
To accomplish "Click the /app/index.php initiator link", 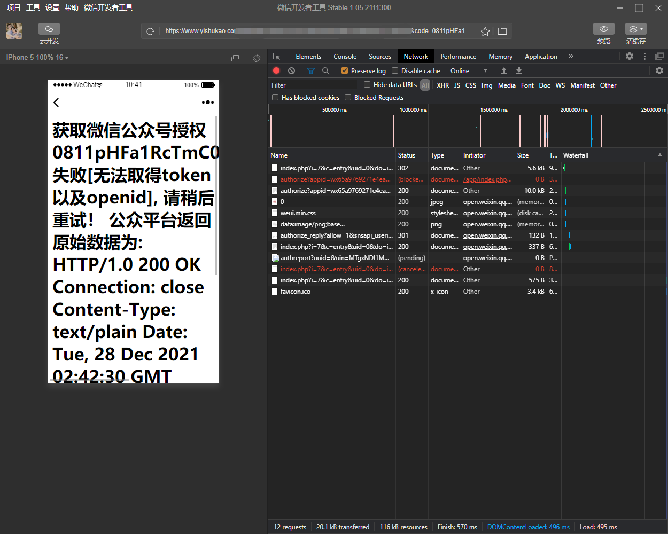I will click(487, 179).
